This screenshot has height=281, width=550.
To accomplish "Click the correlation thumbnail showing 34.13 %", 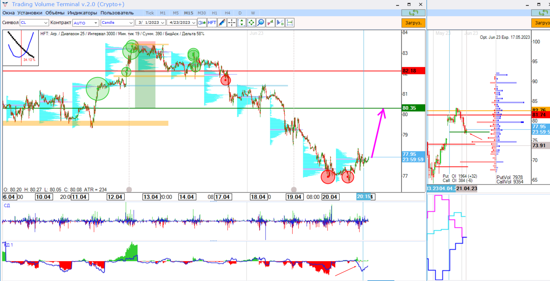I will point(21,48).
